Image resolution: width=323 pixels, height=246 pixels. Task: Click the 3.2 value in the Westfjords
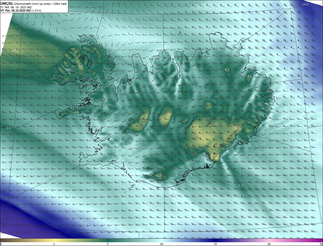(x=80, y=66)
